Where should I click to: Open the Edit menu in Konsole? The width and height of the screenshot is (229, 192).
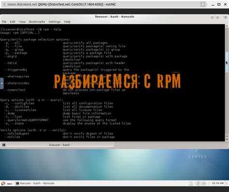click(x=13, y=22)
